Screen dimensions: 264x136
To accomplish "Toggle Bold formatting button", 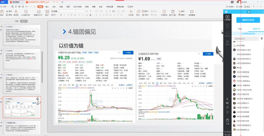I will point(61,15).
